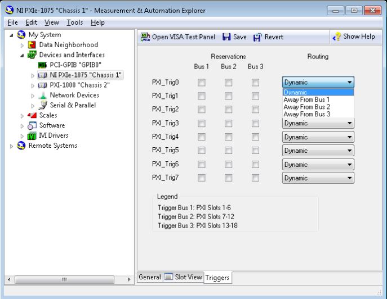Close the PXI_Trig0 routing dropdown
387x299 pixels.
[x=318, y=82]
